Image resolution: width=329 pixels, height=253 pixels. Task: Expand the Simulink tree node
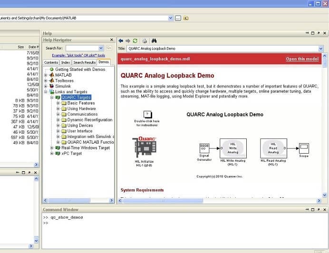point(46,86)
